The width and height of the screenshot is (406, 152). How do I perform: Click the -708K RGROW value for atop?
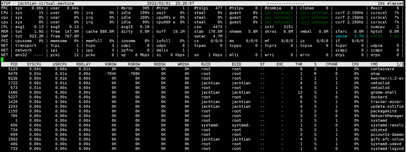(x=134, y=73)
